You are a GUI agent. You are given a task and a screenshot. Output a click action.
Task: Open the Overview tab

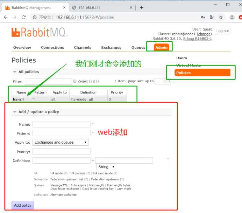pos(22,47)
